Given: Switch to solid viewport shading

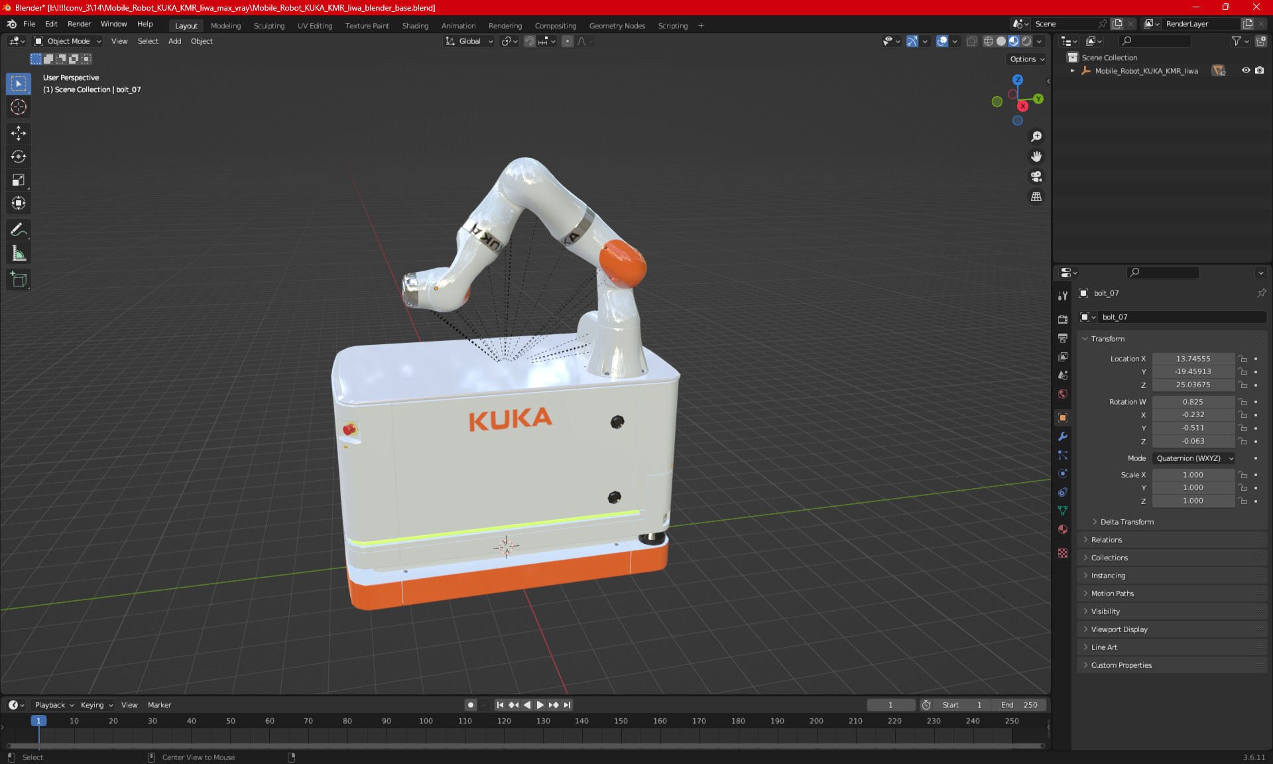Looking at the screenshot, I should coord(1001,41).
